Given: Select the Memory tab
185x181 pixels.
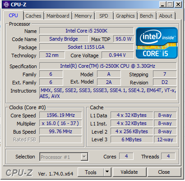Looking at the screenshot, I should tap(83, 16).
